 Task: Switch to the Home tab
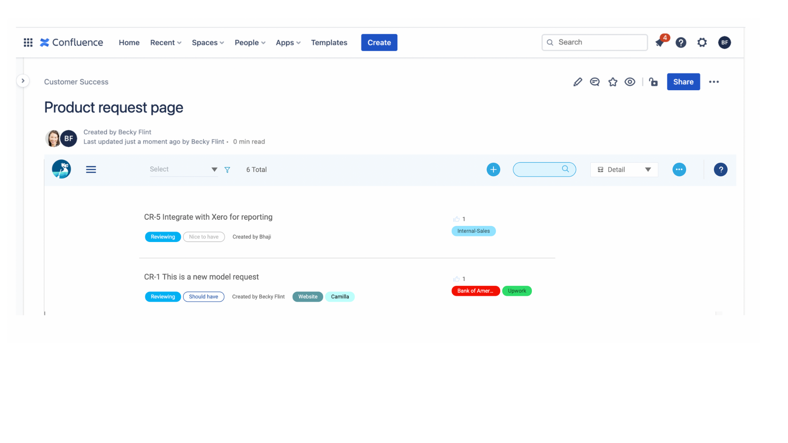click(x=129, y=42)
